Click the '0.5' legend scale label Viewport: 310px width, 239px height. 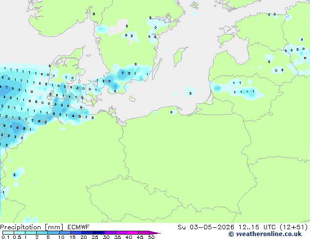tap(17, 237)
